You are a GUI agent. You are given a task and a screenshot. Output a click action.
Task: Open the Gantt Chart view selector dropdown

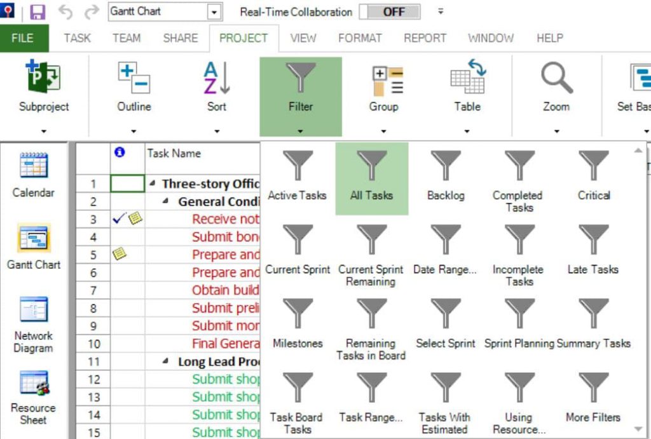tap(213, 11)
